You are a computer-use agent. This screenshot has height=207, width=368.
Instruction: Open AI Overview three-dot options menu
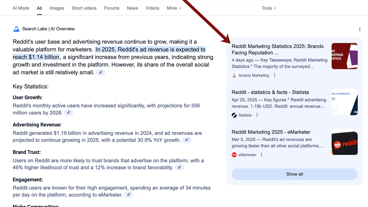coord(360,29)
